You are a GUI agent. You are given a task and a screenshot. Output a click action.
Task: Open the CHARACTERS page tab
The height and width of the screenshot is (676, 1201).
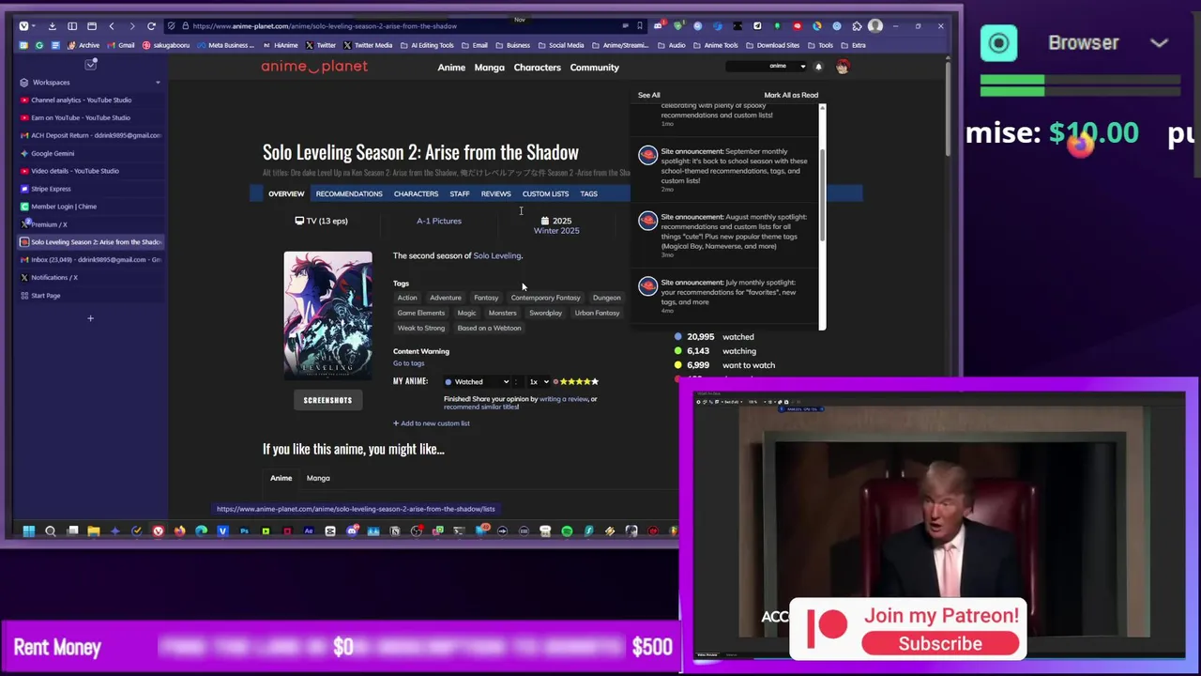click(x=416, y=194)
